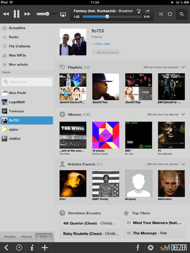Select friend utybo

pos(27,130)
